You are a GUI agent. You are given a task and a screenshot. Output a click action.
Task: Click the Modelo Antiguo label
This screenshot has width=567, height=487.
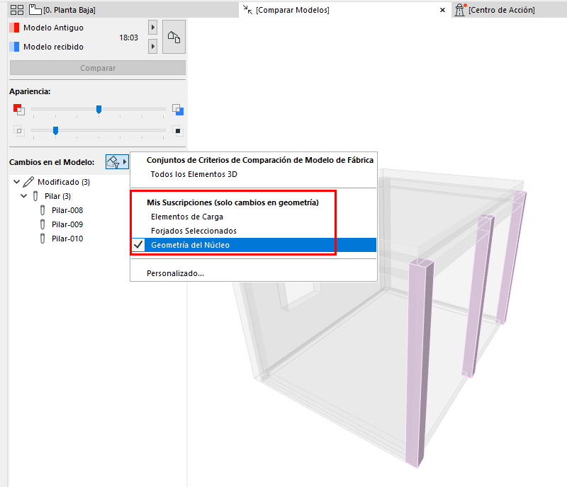coord(53,28)
